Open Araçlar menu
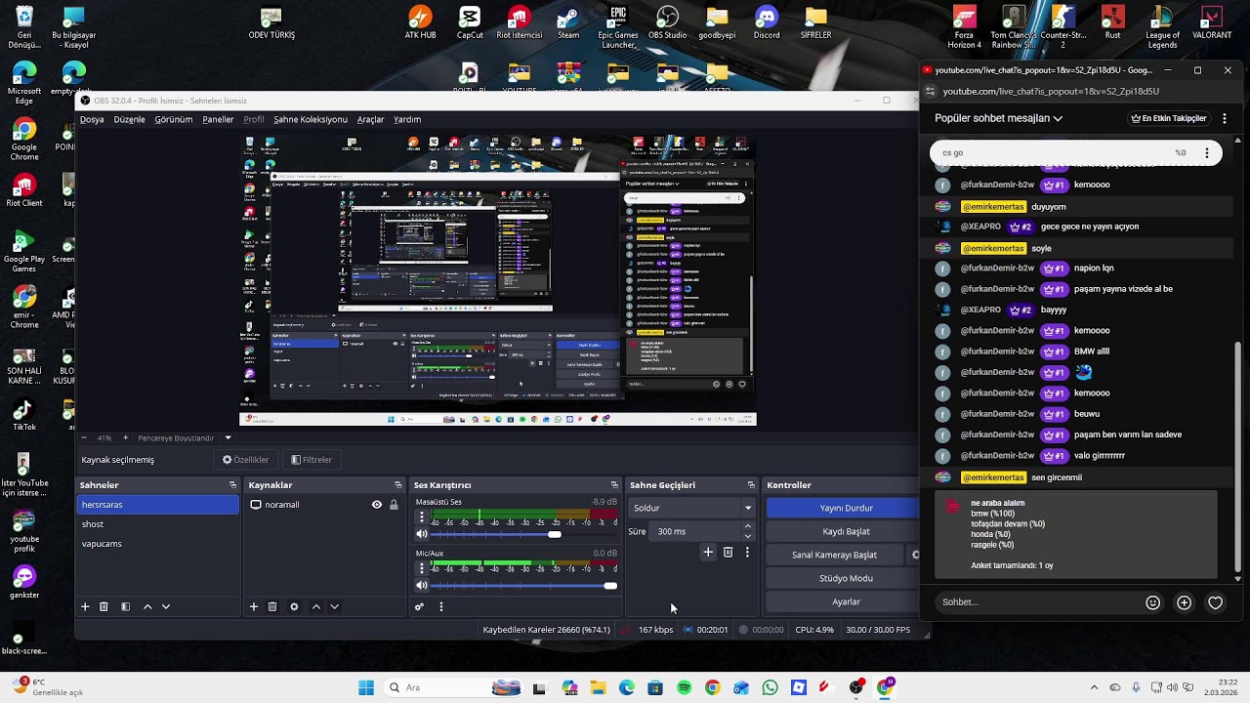Screen dimensions: 1250x703 click(370, 119)
